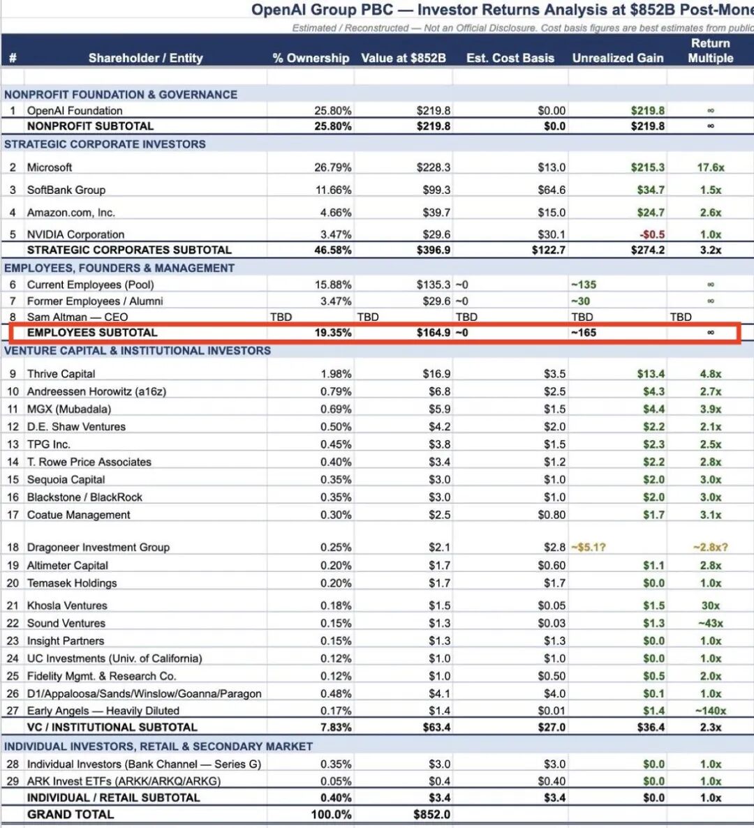Click the Sam Altman — CEO row
The height and width of the screenshot is (828, 754).
pos(377,317)
